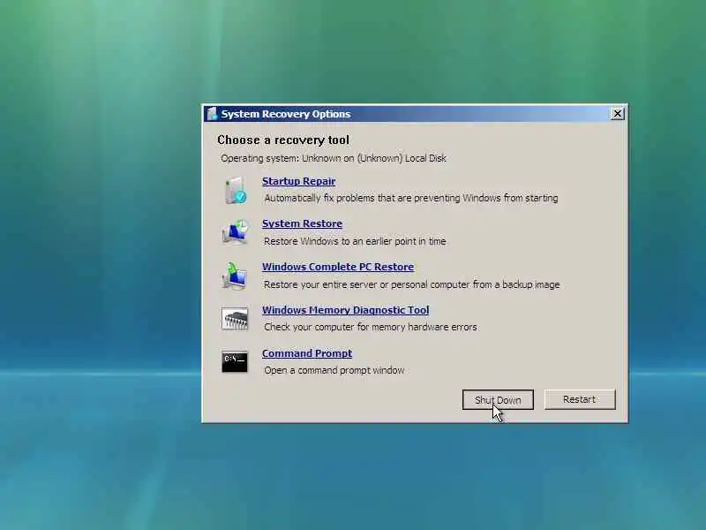Close the System Recovery Options dialog

[x=617, y=114]
